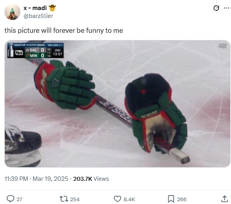Open the hockey gloves image
Image resolution: width=231 pixels, height=204 pixels.
[117, 104]
